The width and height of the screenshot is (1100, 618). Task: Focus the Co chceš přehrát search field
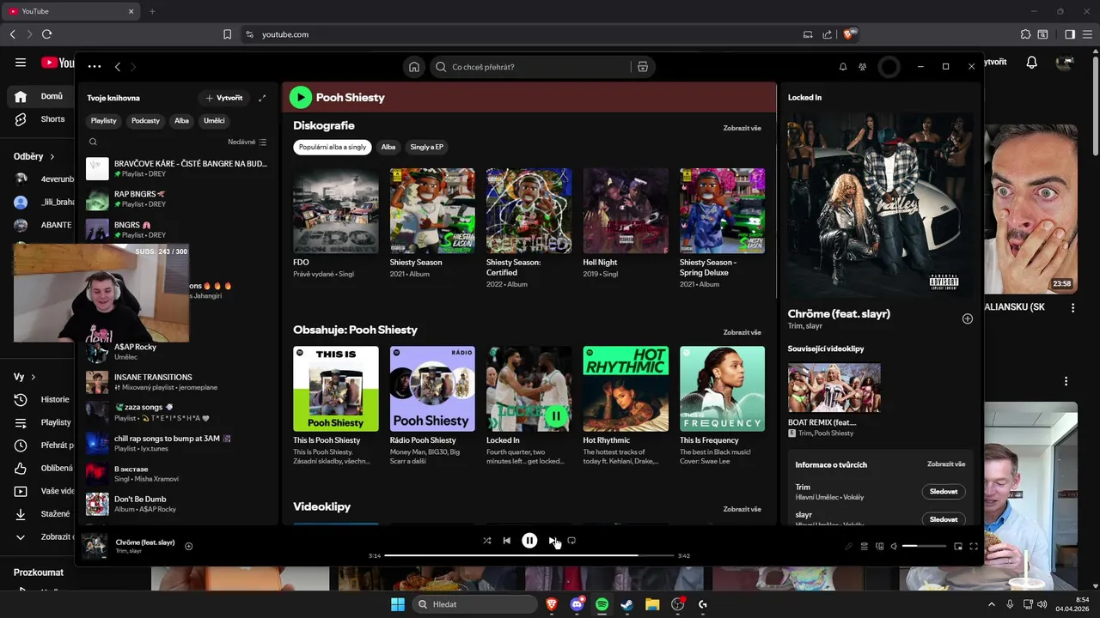[529, 67]
